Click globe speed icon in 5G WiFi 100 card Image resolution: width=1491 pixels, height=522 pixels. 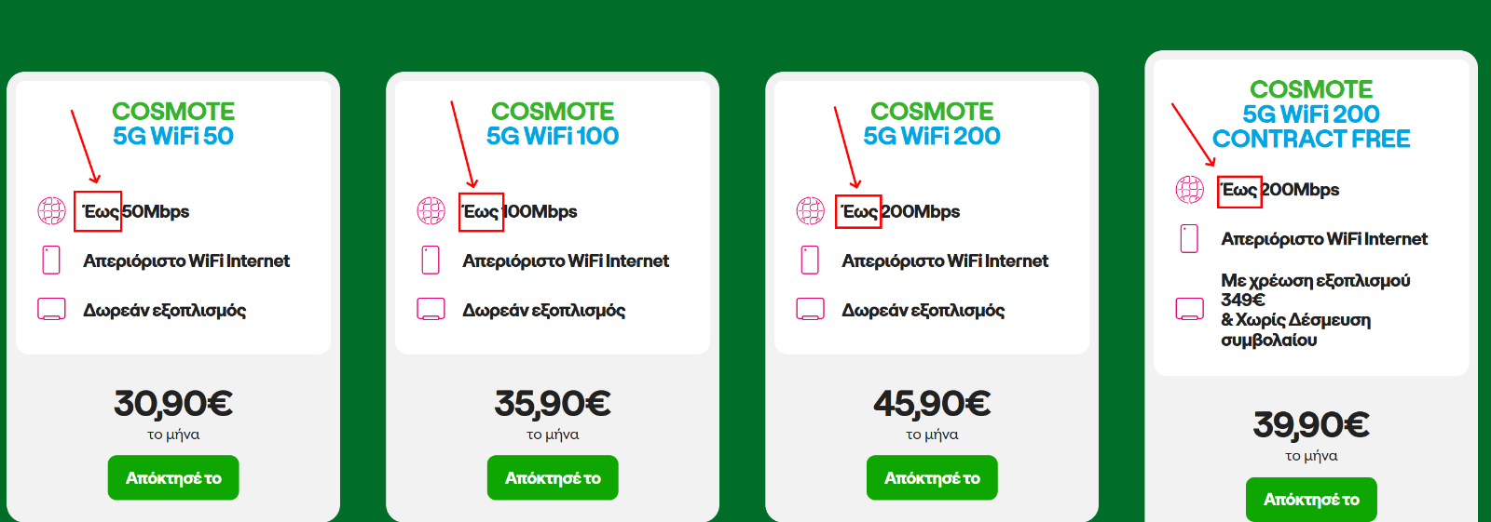pos(431,211)
